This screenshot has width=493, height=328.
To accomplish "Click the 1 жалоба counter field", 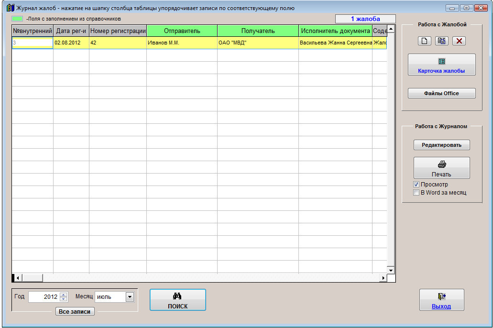I will click(x=365, y=19).
